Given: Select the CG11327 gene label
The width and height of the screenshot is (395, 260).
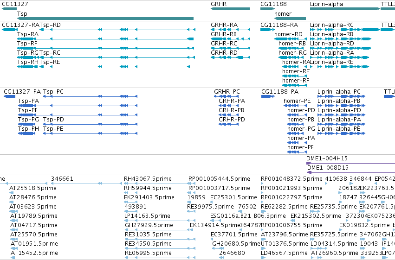Looking at the screenshot, I should (15, 4).
